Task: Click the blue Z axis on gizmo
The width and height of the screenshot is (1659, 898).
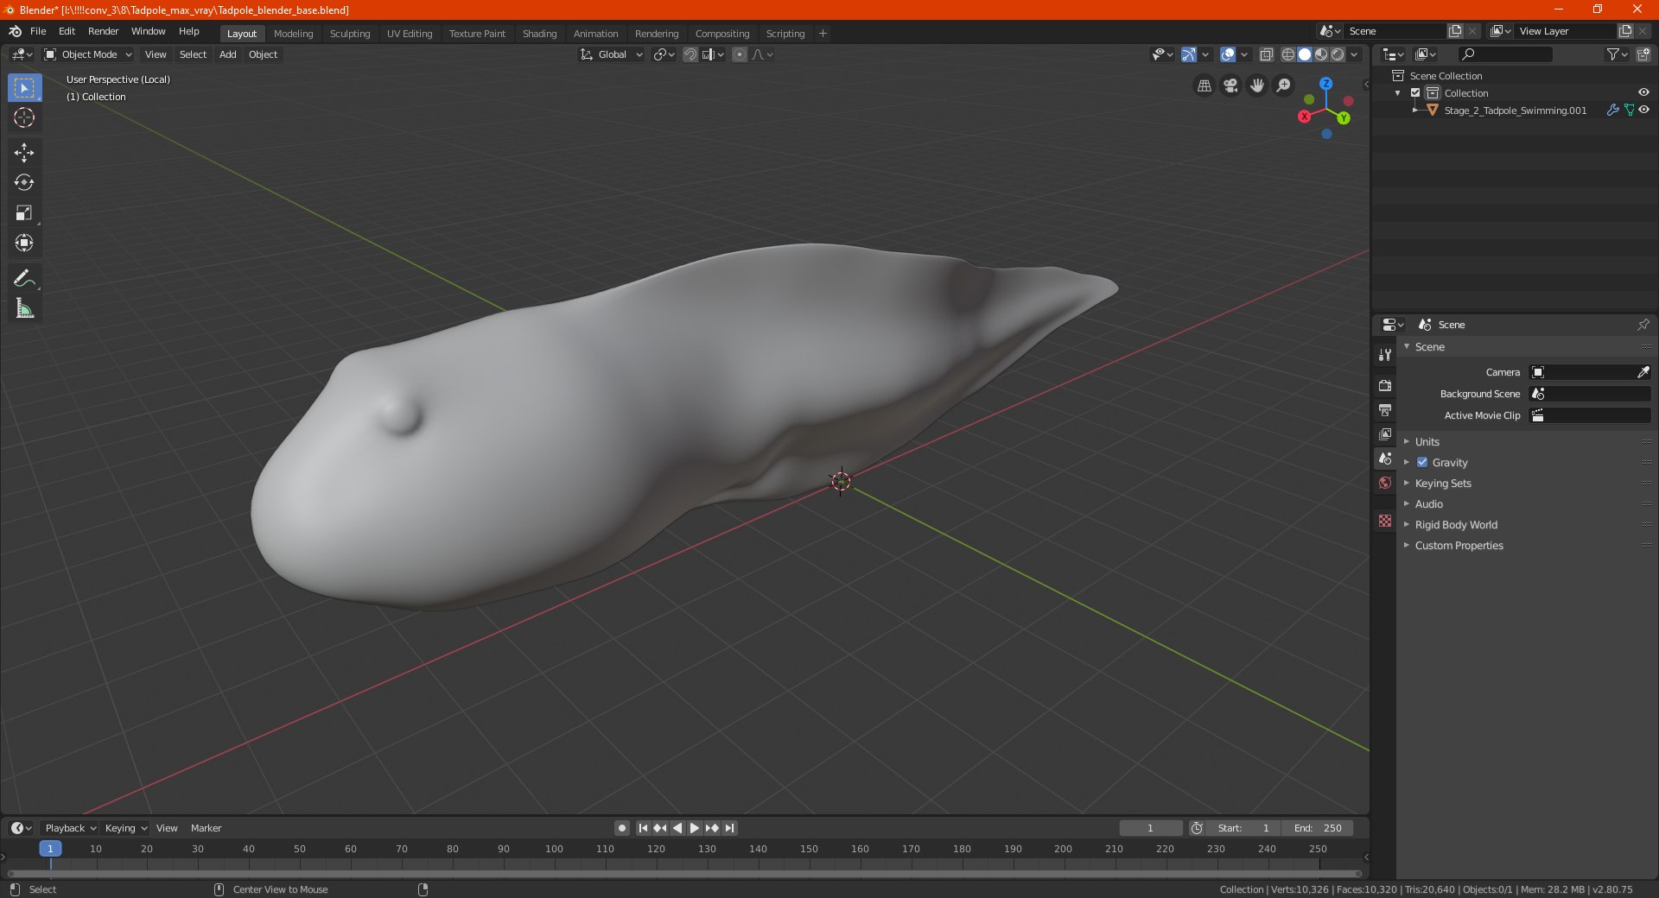Action: click(x=1325, y=84)
